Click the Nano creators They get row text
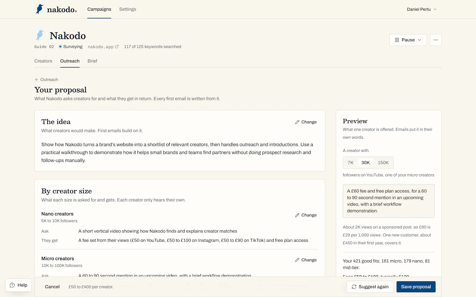Viewport: 476px width, 297px height. tap(193, 240)
